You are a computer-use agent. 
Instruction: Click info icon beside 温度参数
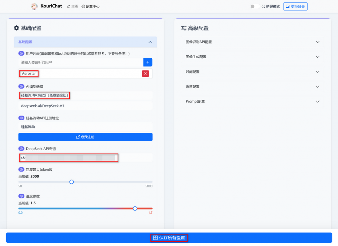21,196
